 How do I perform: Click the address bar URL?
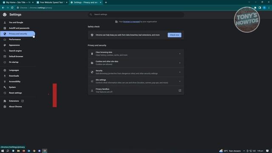(41, 8)
